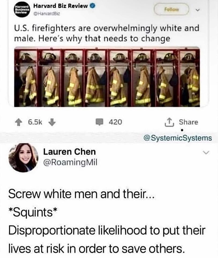Click the downvote arrow icon
The image size is (218, 258).
point(52,122)
